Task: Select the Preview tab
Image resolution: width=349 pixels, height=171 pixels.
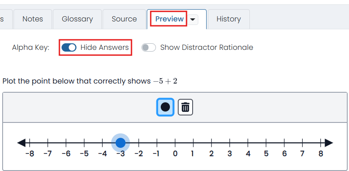Action: coord(169,19)
